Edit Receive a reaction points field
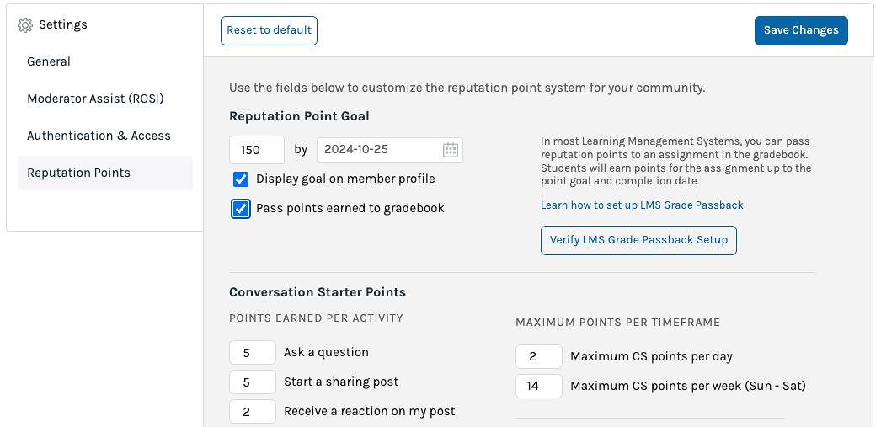Image resolution: width=881 pixels, height=427 pixels. click(x=252, y=412)
